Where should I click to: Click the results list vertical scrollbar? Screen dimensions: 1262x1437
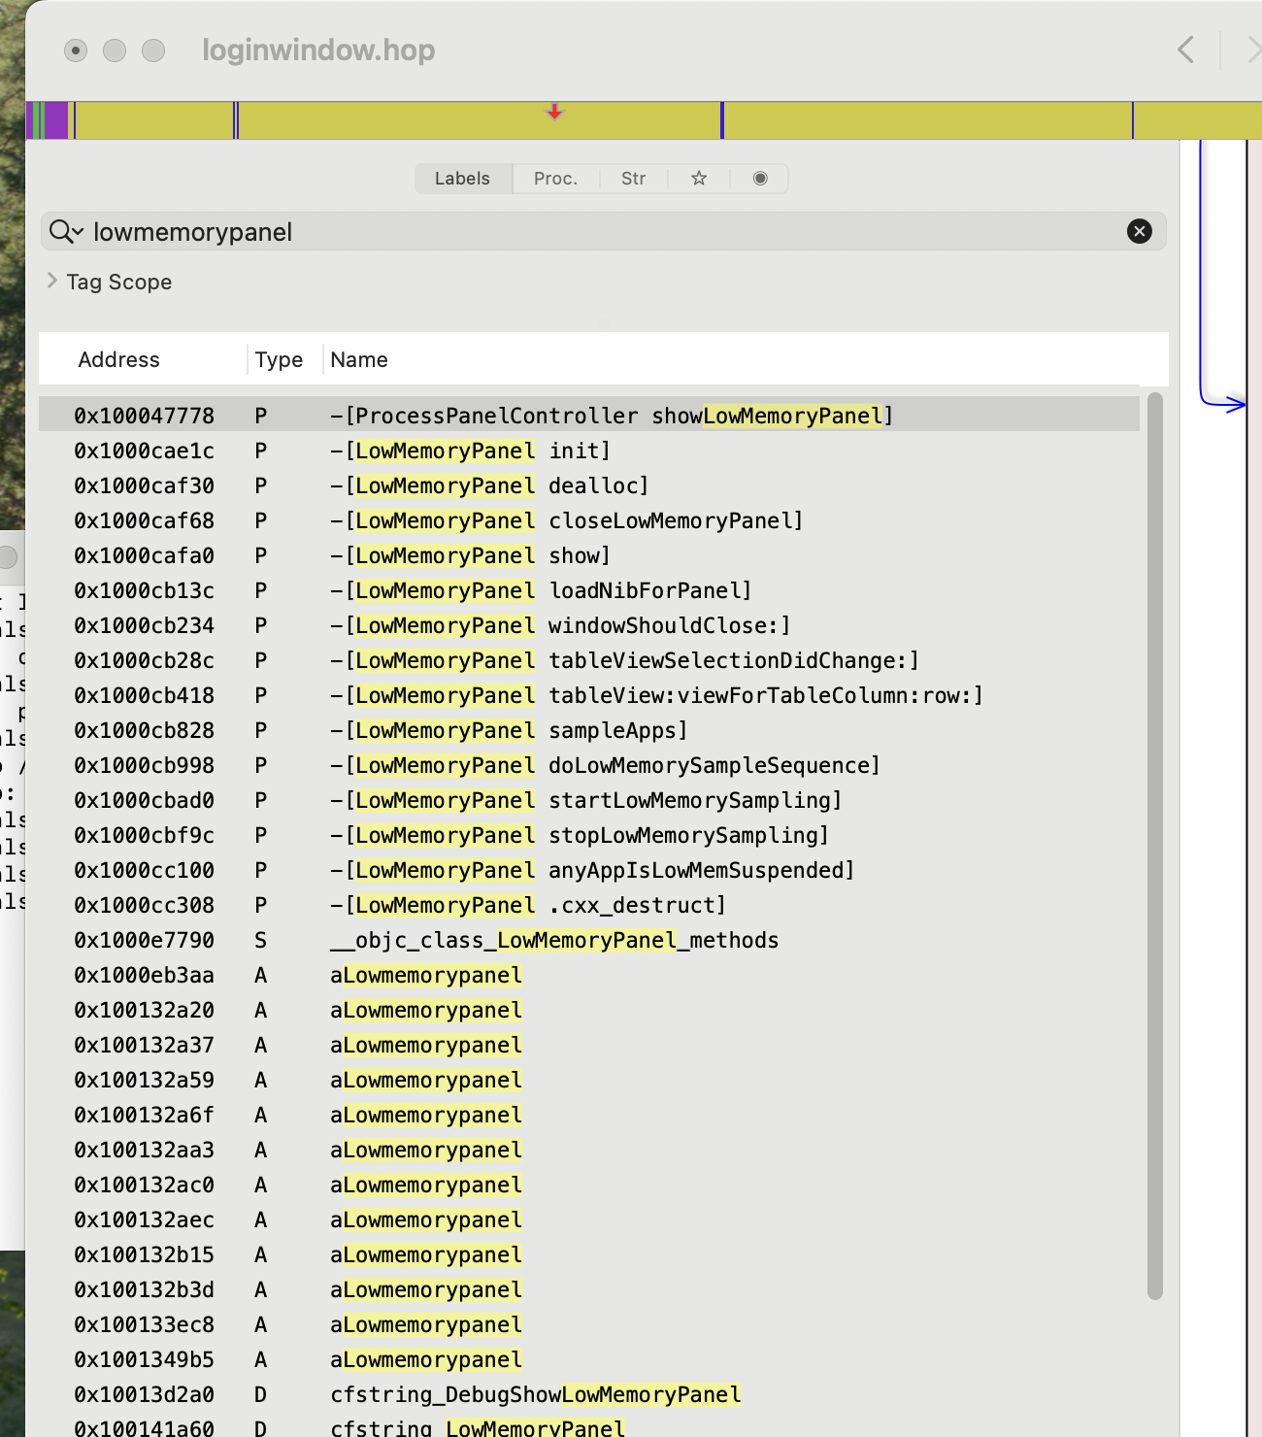coord(1154,845)
